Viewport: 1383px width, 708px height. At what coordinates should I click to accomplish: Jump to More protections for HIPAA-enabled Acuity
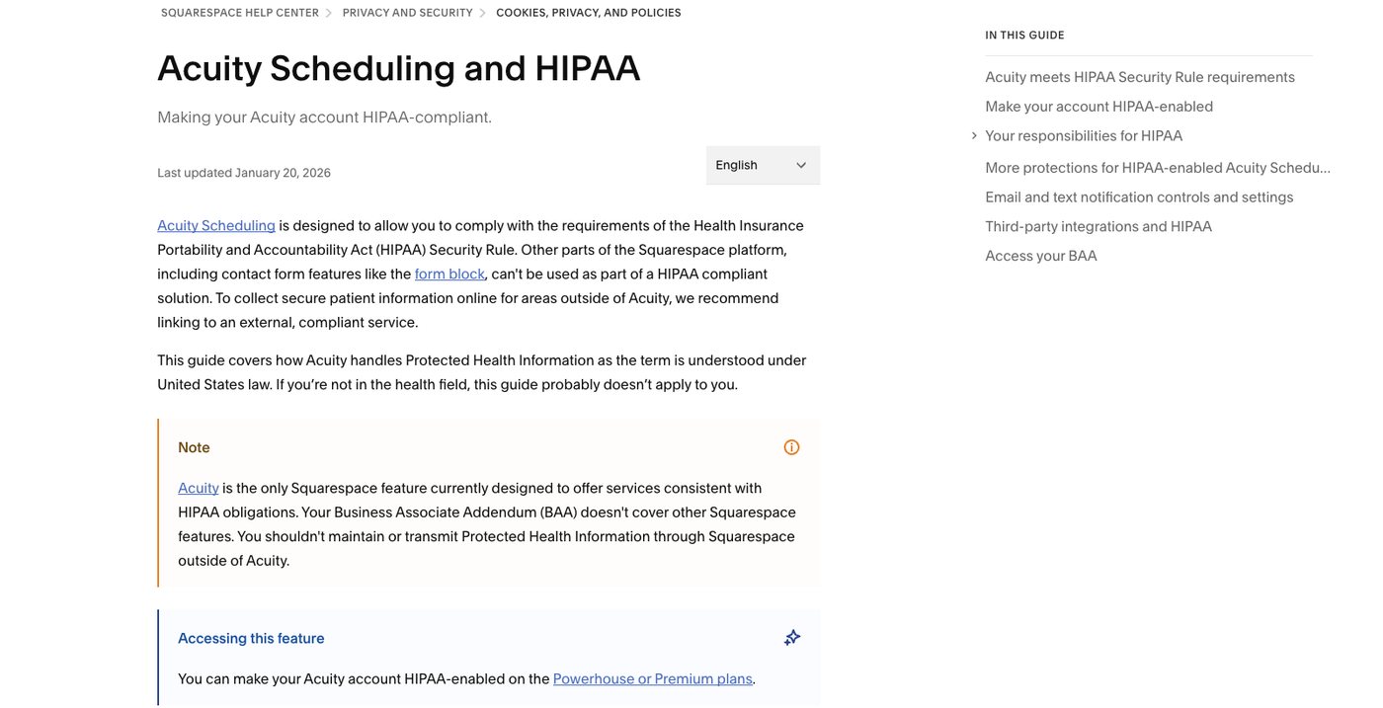(x=1158, y=168)
